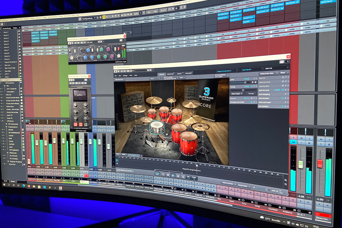Arm record button in Superior Drummer transport
Image resolution: width=342 pixels, height=228 pixels.
pos(178,176)
